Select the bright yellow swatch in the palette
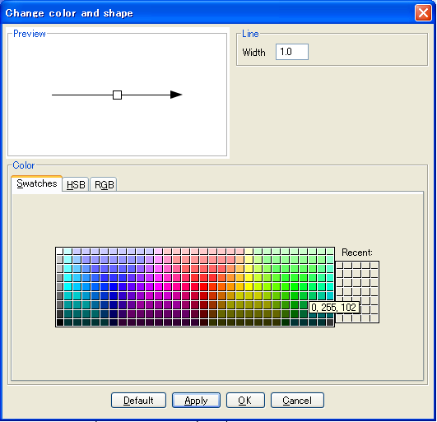This screenshot has width=437, height=422. click(249, 286)
